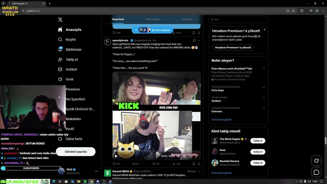Repost speedybrute post (22)

point(136,164)
